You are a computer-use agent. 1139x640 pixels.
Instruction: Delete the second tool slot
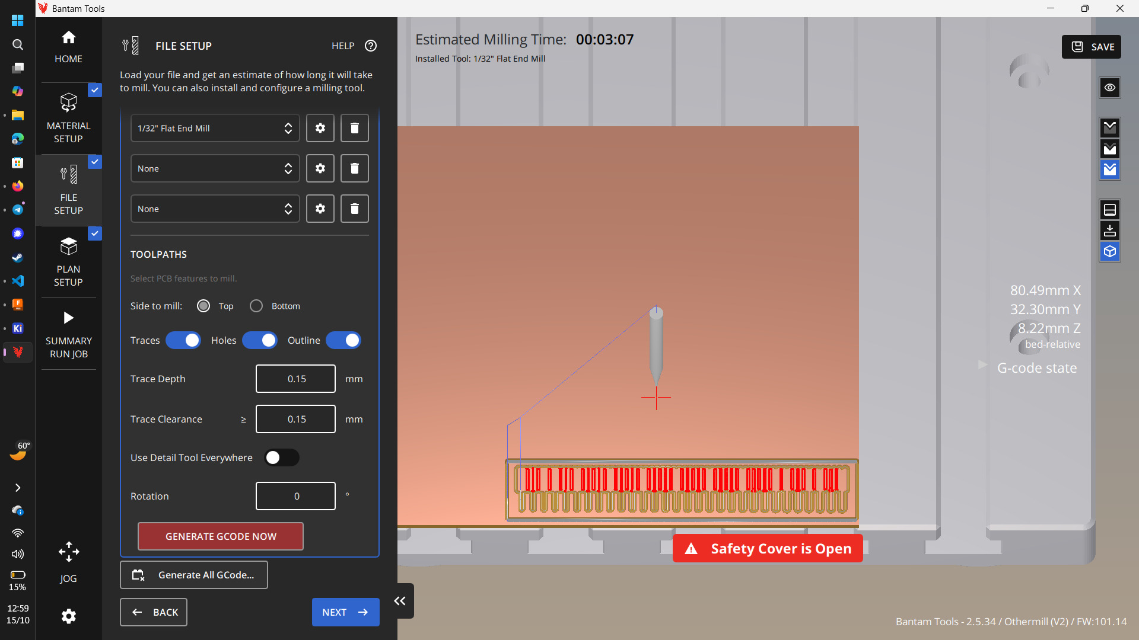click(355, 168)
